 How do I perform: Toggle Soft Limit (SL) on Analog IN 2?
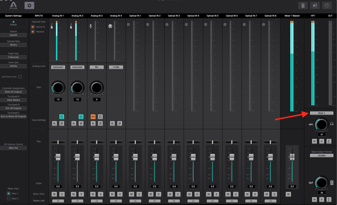(x=73, y=123)
